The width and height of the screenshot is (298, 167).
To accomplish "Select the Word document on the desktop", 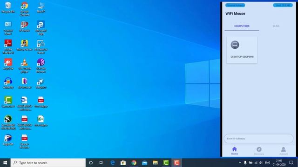I will 25,103.
